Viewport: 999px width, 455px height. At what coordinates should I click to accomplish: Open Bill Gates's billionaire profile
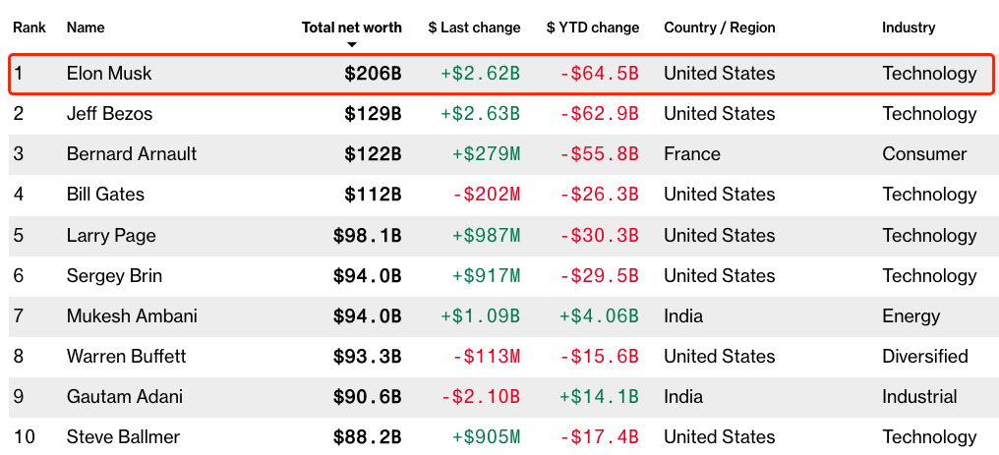click(105, 195)
